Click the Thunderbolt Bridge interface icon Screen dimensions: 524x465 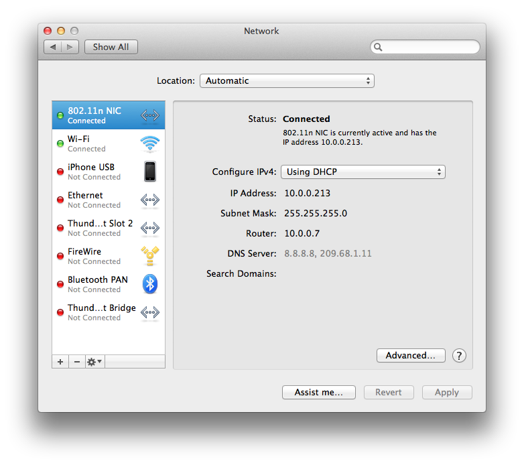point(150,313)
